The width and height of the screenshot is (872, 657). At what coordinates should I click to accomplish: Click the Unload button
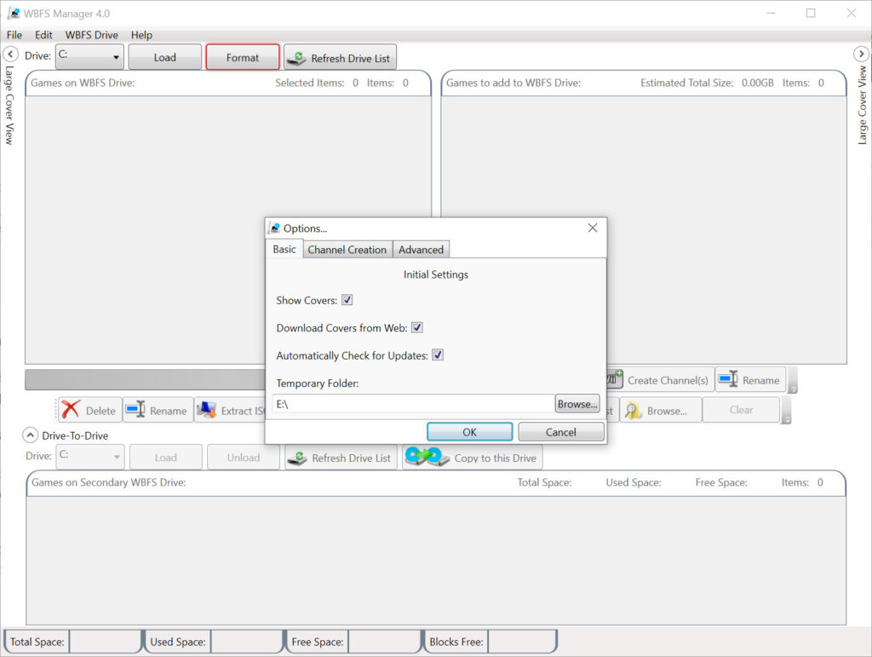coord(243,458)
